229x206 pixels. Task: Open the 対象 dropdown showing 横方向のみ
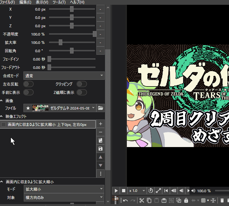tap(64, 197)
